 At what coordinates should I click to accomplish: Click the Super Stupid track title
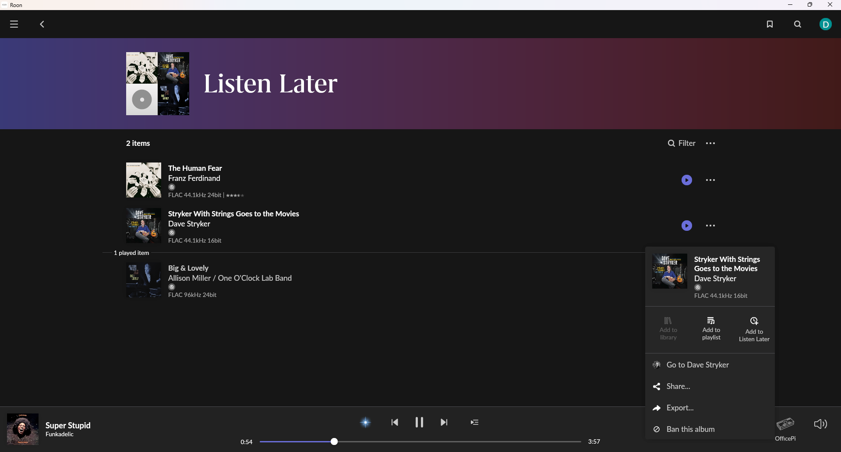click(x=68, y=425)
